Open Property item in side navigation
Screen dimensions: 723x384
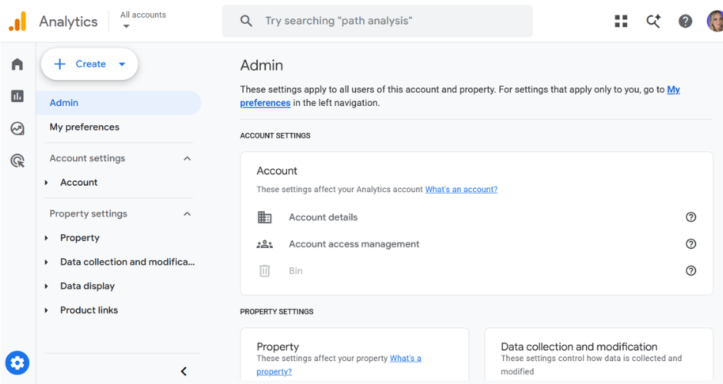coord(80,238)
